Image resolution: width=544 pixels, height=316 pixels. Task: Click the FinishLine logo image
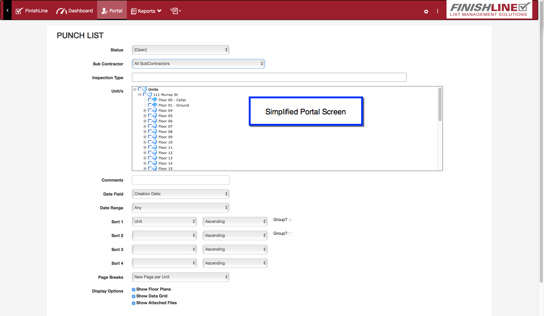coord(489,10)
